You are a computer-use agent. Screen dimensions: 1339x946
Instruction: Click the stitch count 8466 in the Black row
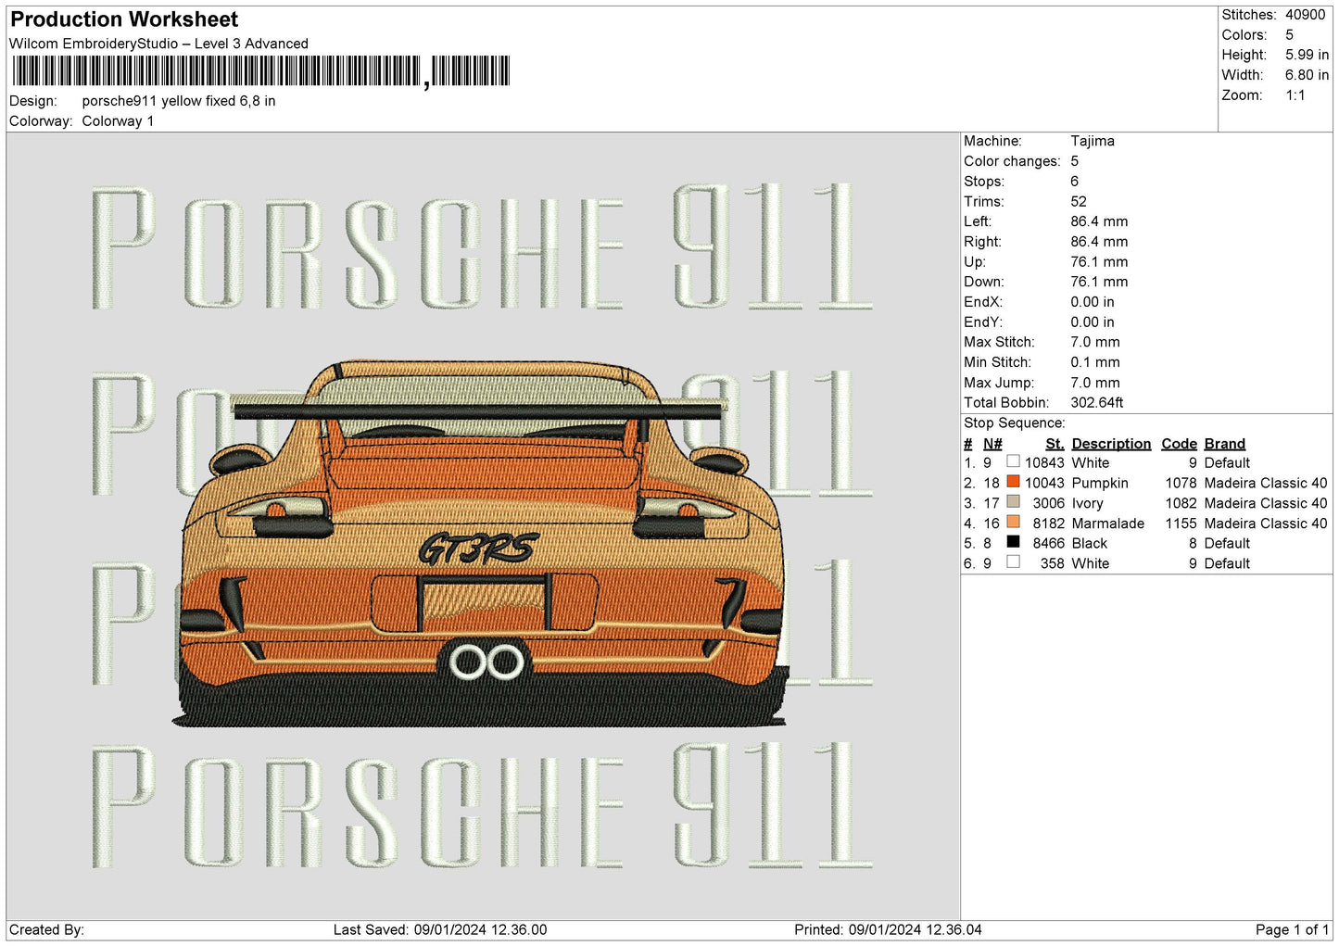tap(1048, 544)
